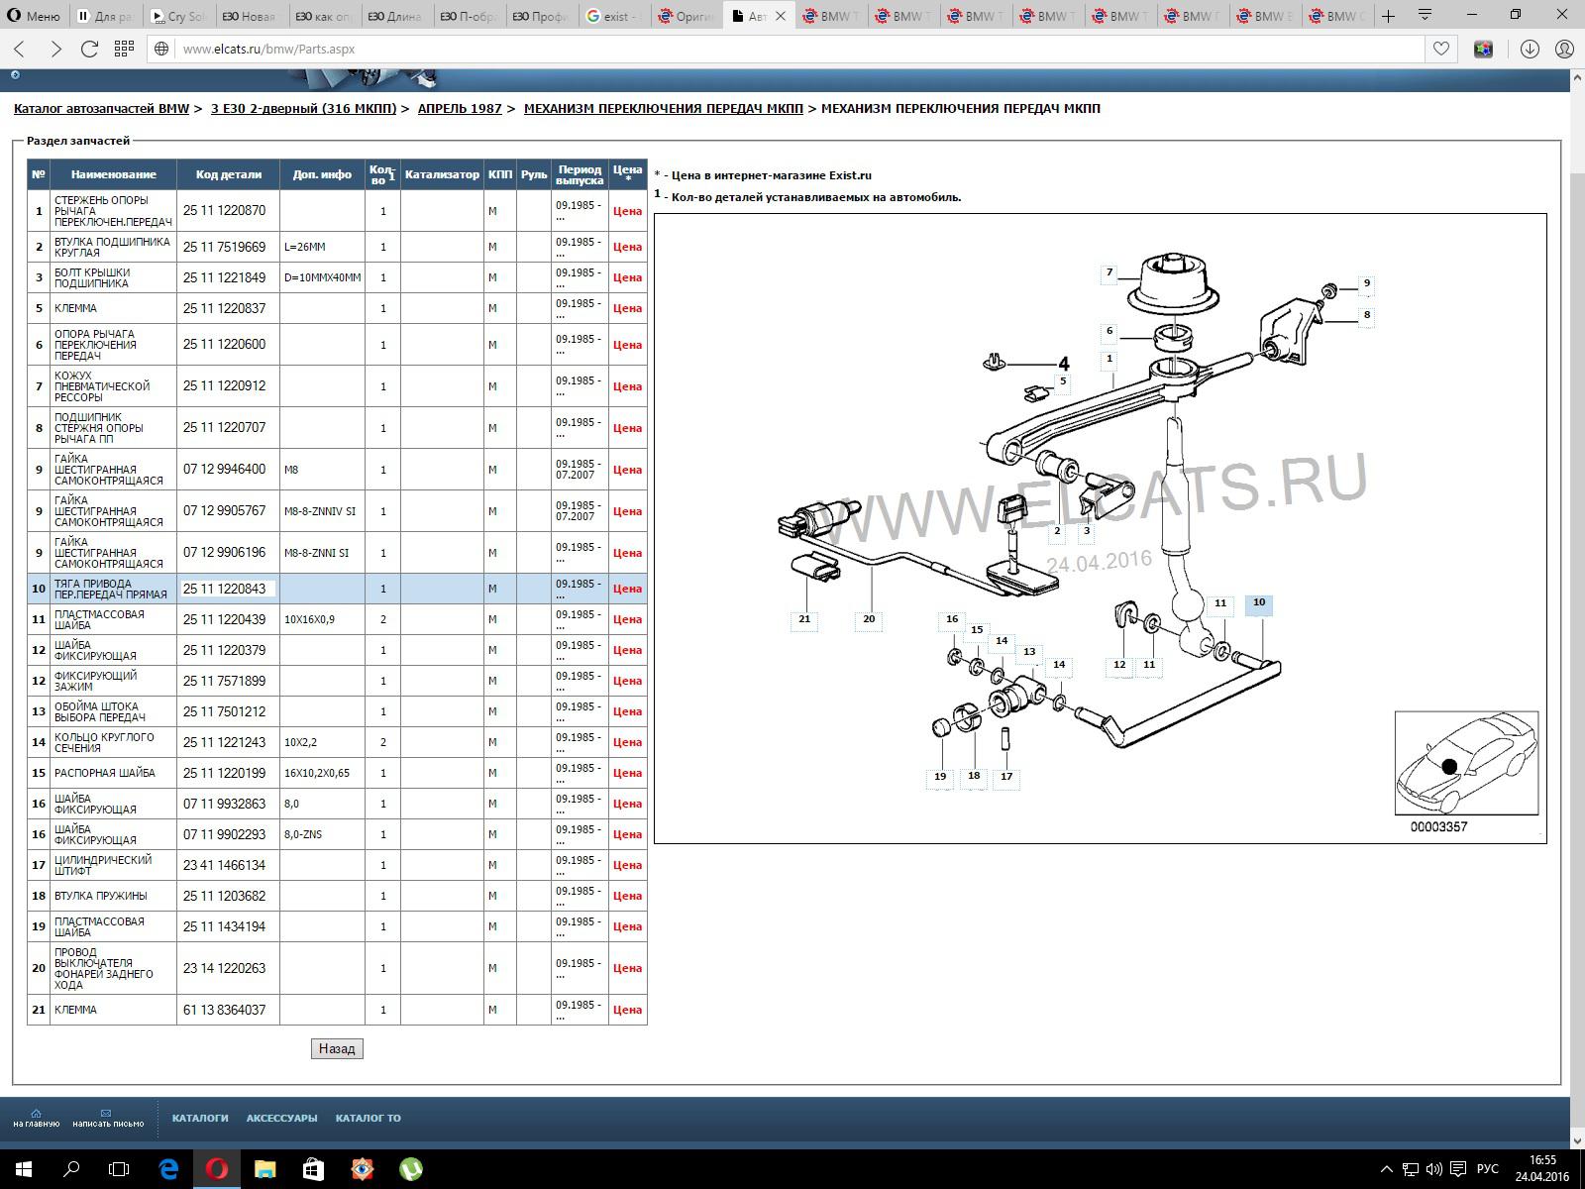Click callout number 8 in diagram
This screenshot has width=1585, height=1189.
[x=1367, y=315]
